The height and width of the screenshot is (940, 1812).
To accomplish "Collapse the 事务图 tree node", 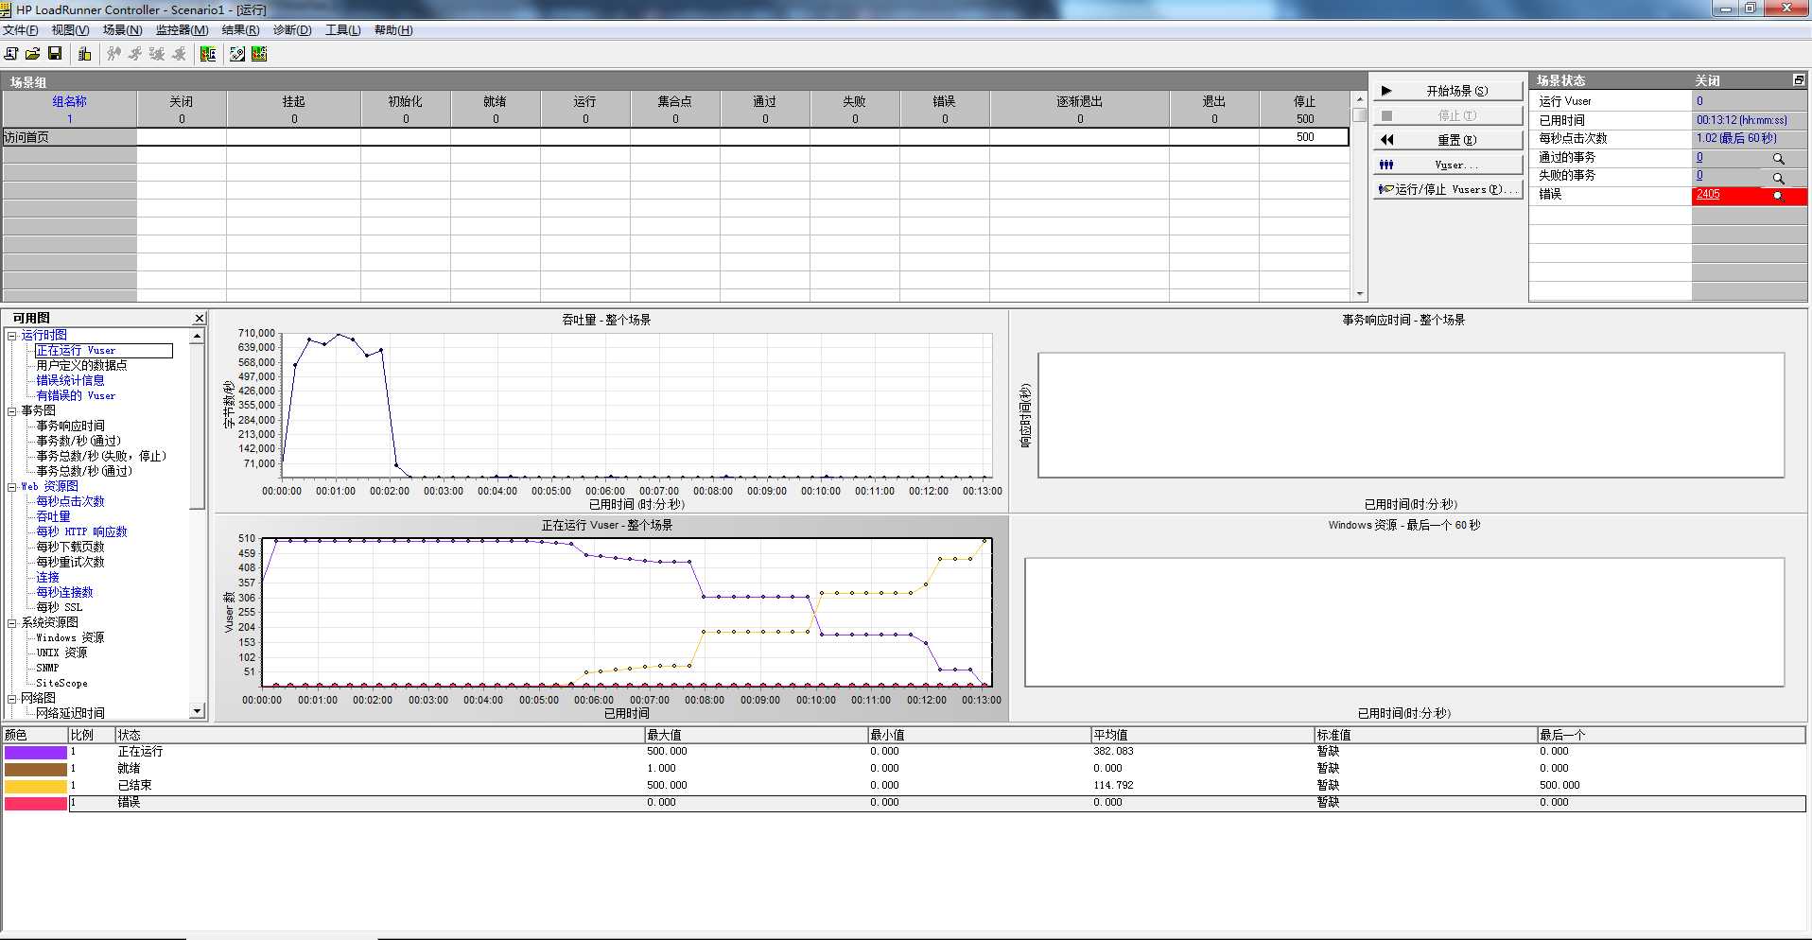I will (x=12, y=411).
